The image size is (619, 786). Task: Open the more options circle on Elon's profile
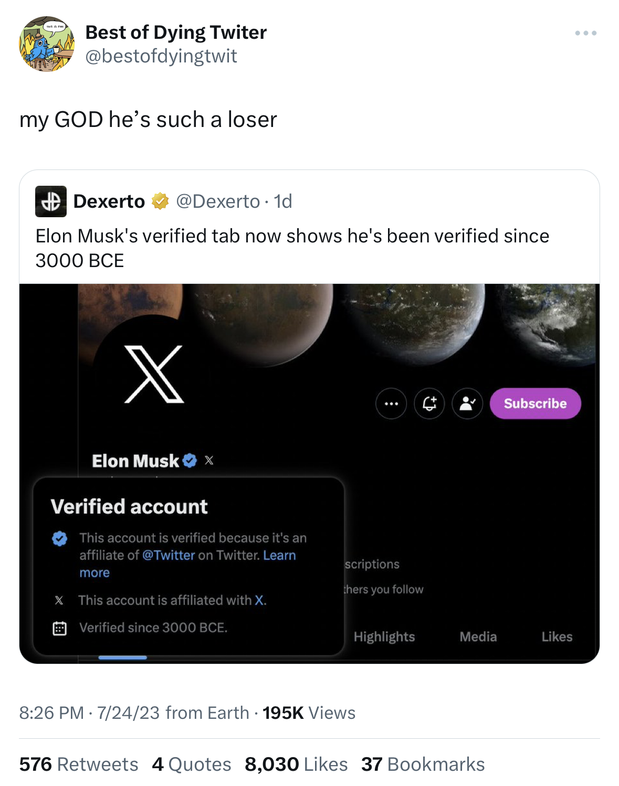pos(391,403)
